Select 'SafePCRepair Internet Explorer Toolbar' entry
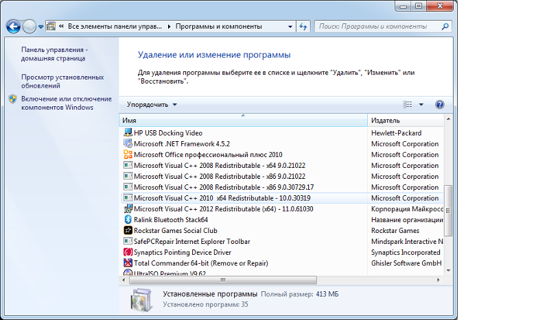 pyautogui.click(x=192, y=241)
